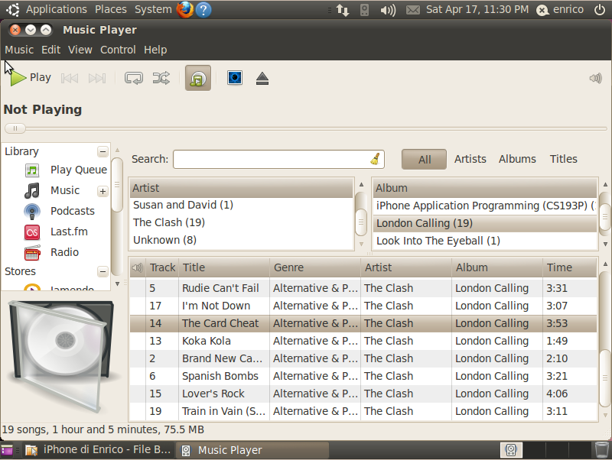Select the song Koka Kola

coord(363,341)
